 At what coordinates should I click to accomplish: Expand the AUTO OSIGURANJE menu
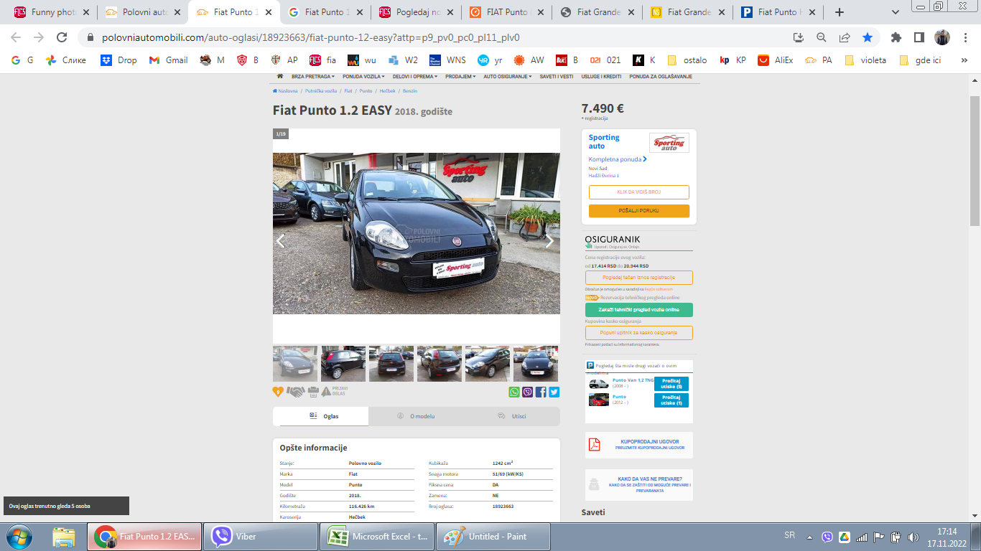pos(507,76)
